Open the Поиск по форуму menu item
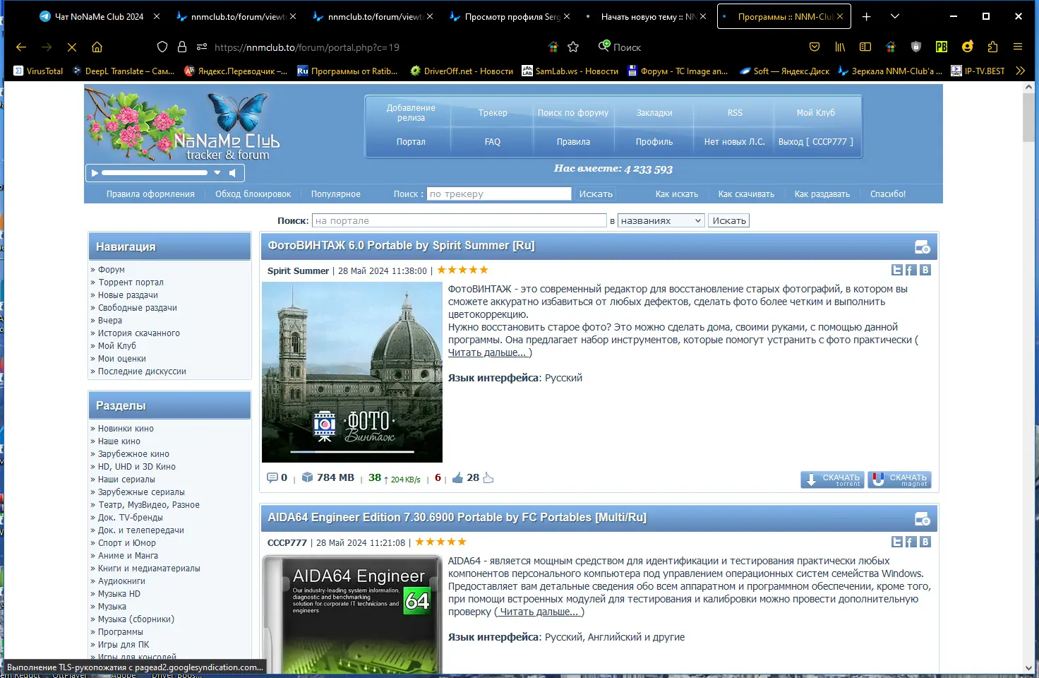 click(573, 113)
